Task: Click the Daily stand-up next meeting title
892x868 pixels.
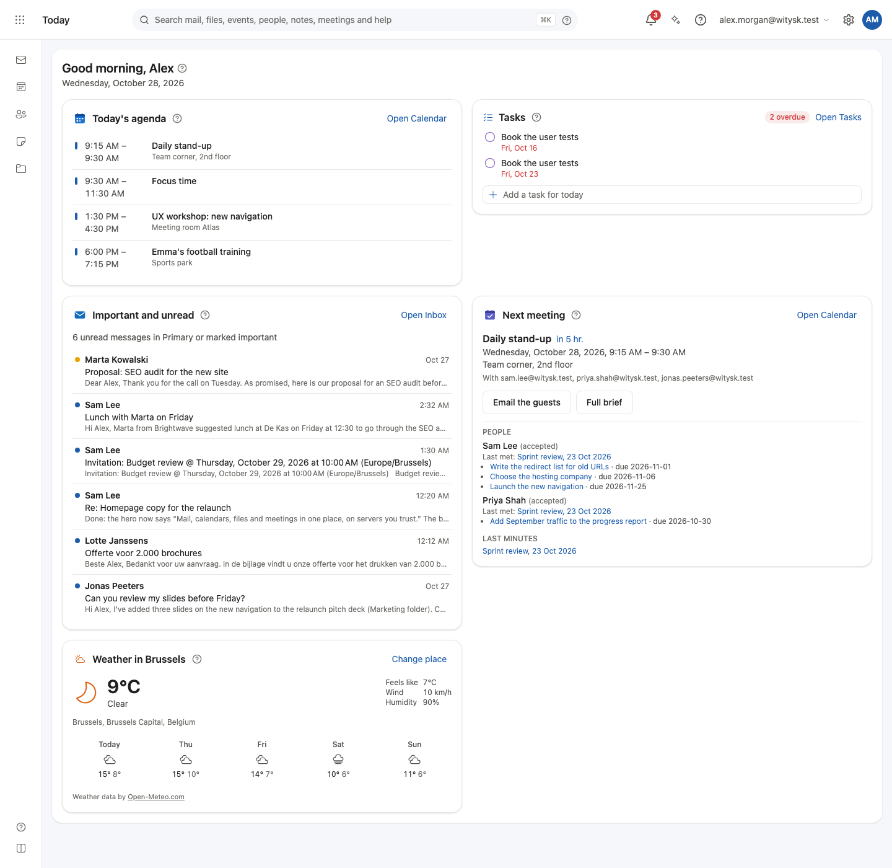Action: coord(517,339)
